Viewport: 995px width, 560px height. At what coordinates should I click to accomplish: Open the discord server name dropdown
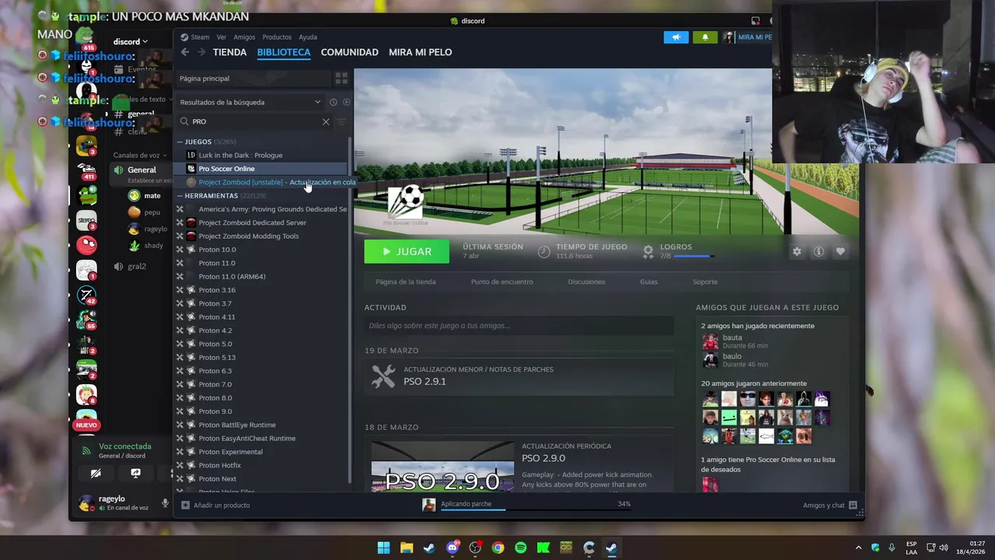(131, 42)
